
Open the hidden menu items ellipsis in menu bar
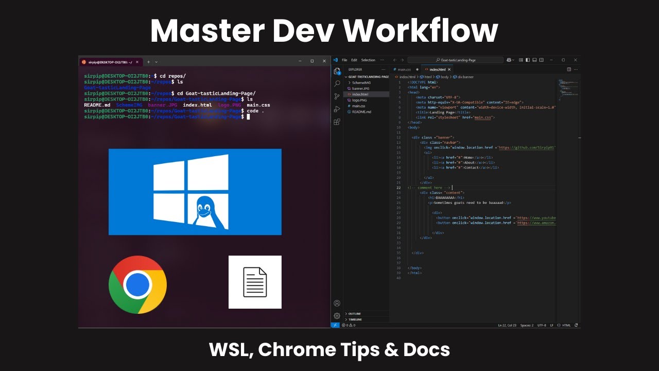pos(381,60)
